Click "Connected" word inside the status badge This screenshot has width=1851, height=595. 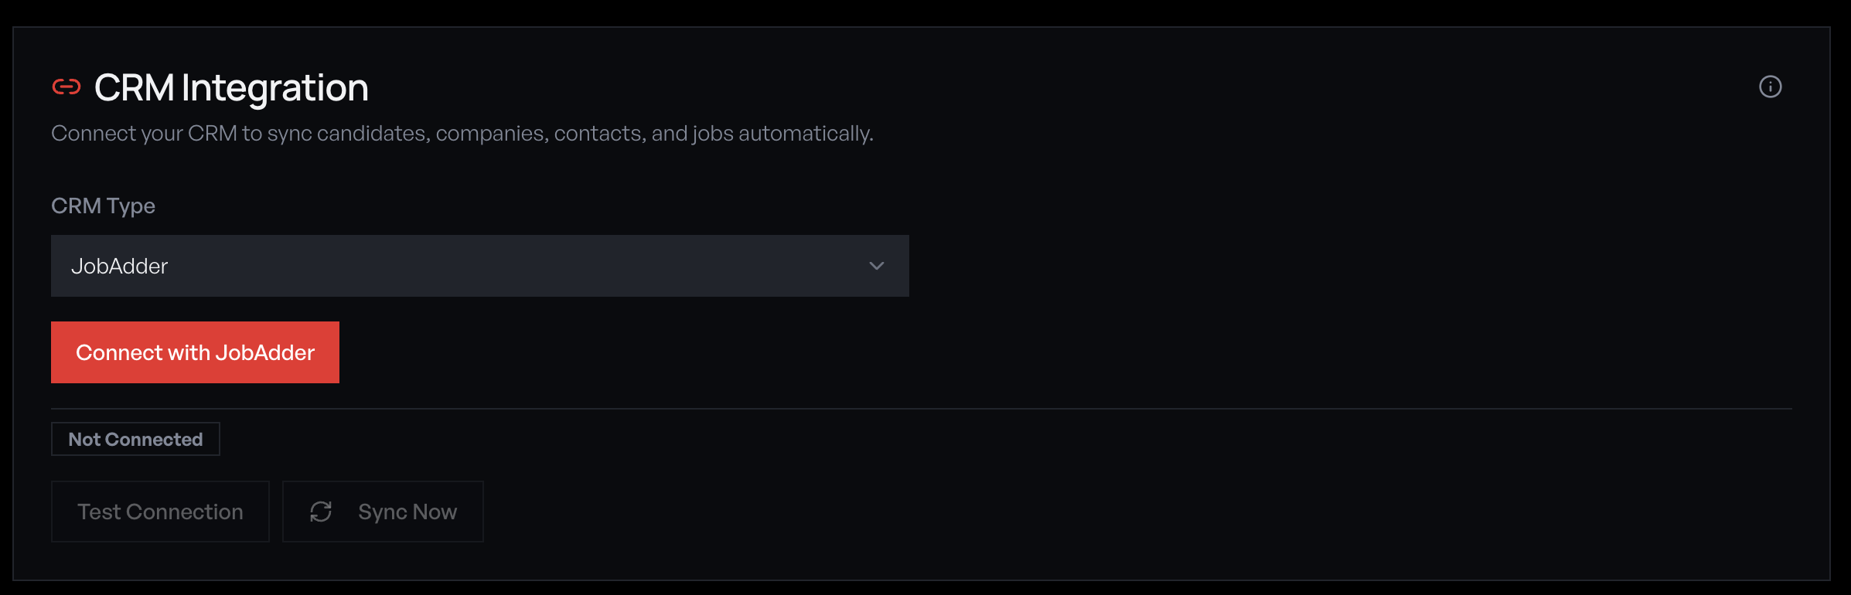click(154, 439)
